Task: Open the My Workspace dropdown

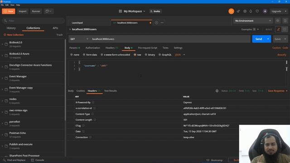Action: 135,11
